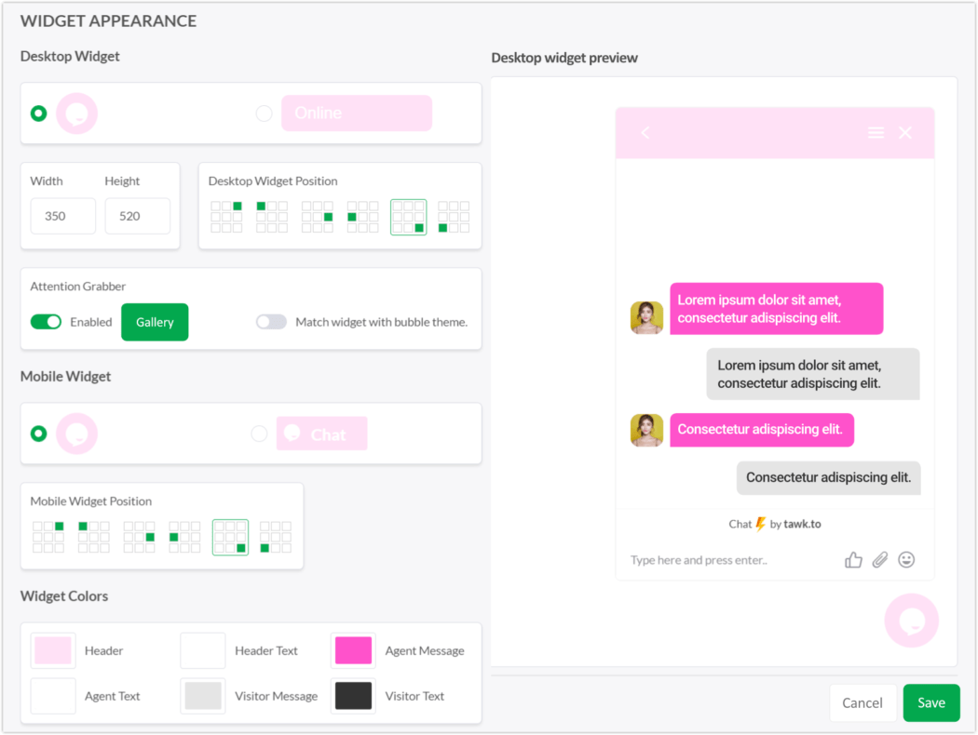978x735 pixels.
Task: Click gray Consectetur adispiscing elit visitor message
Action: click(x=828, y=478)
